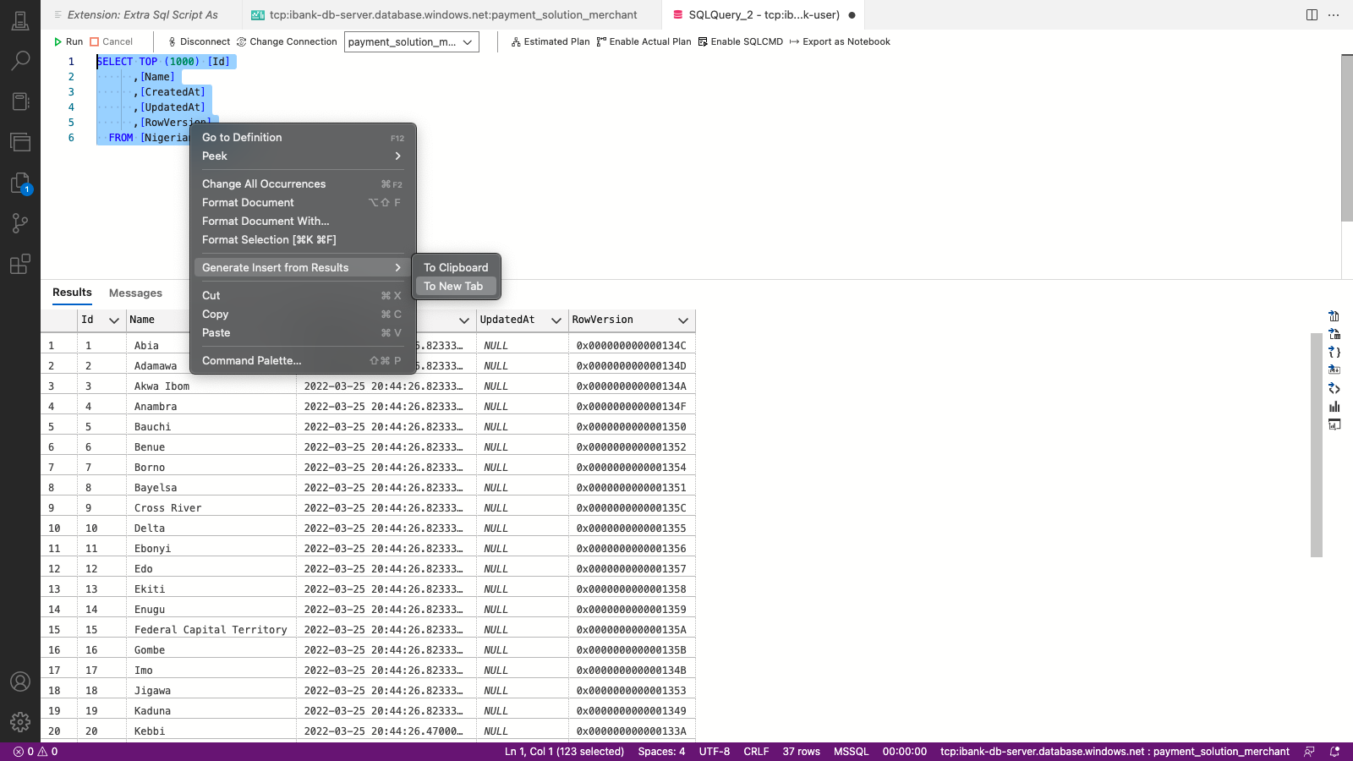Switch to the Messages tab
The width and height of the screenshot is (1353, 761).
[135, 293]
